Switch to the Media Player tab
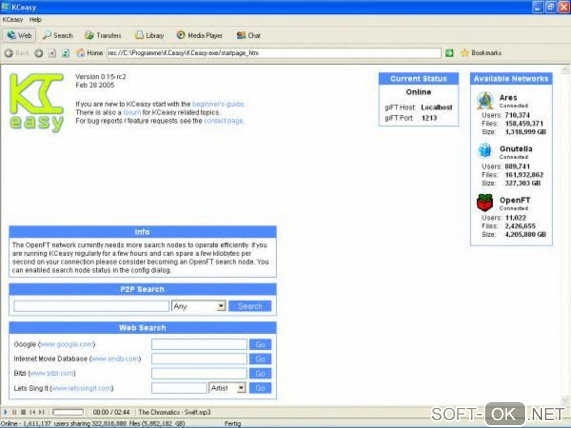The image size is (571, 428). pos(199,36)
